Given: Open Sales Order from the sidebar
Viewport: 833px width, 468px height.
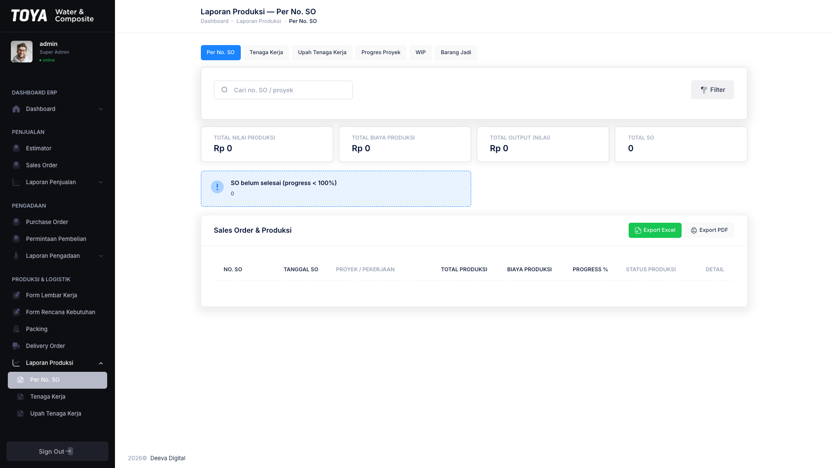Looking at the screenshot, I should [57, 165].
